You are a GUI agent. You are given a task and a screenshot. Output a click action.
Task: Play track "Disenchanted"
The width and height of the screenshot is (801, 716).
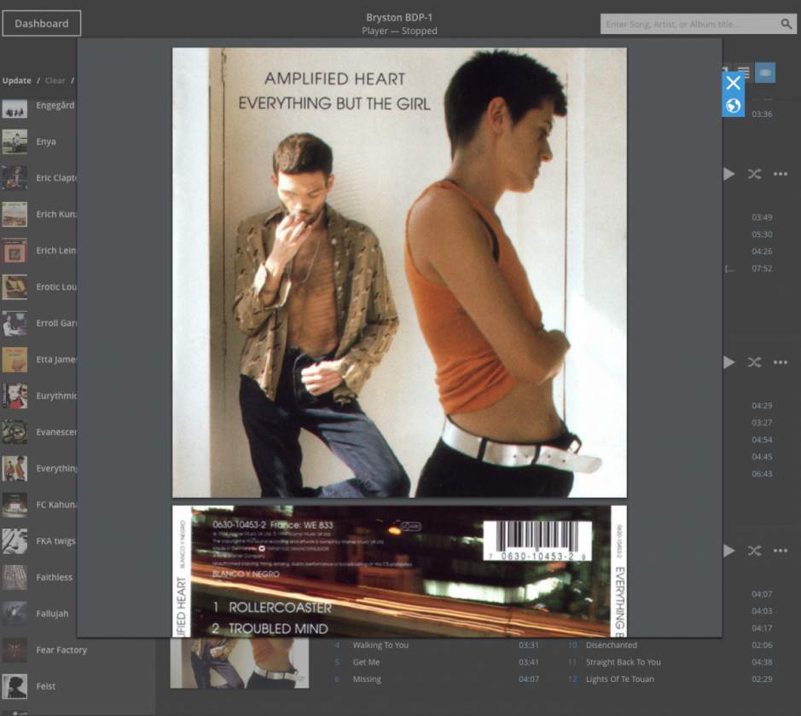point(612,645)
